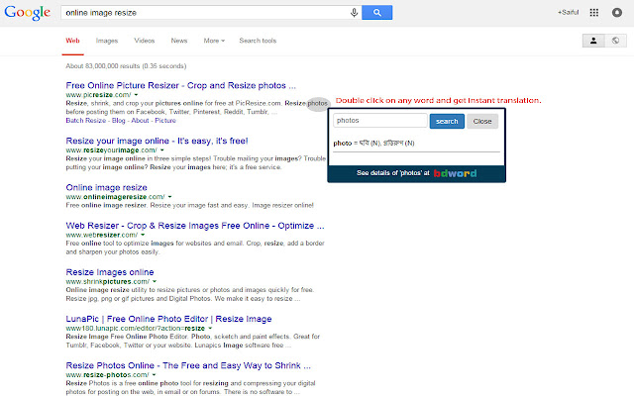Open 'Resize Images online' result link

pyautogui.click(x=109, y=271)
